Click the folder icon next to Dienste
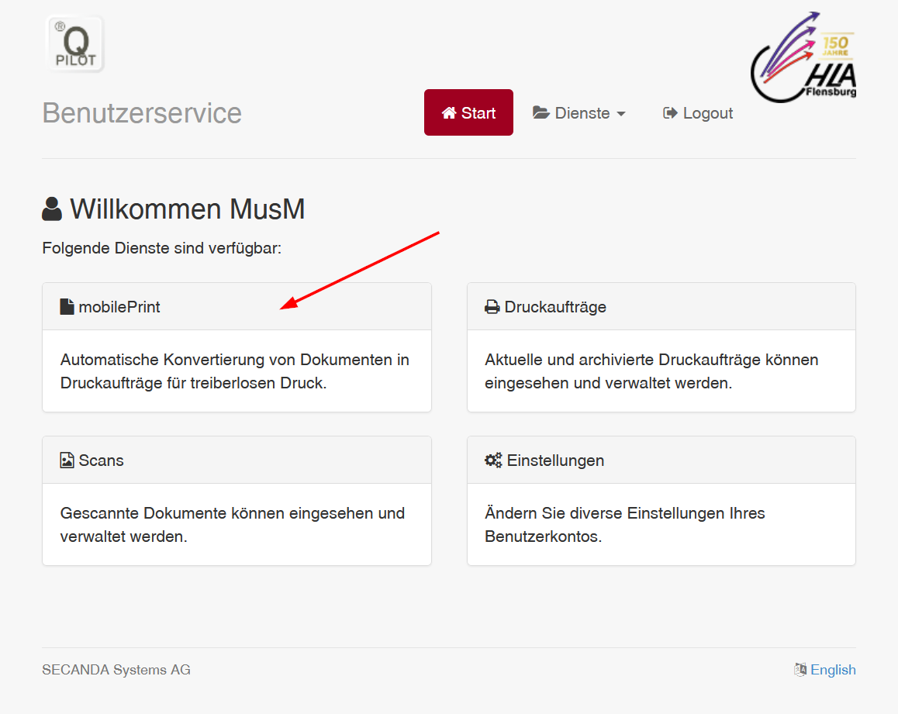Viewport: 898px width, 714px height. point(541,112)
